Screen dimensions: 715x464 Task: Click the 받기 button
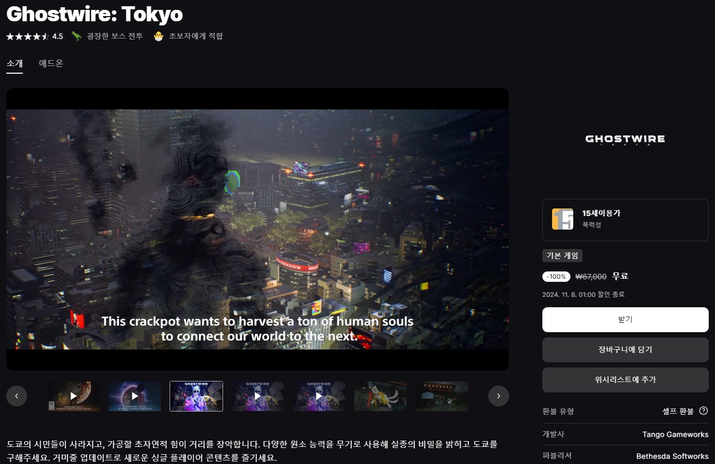click(625, 320)
